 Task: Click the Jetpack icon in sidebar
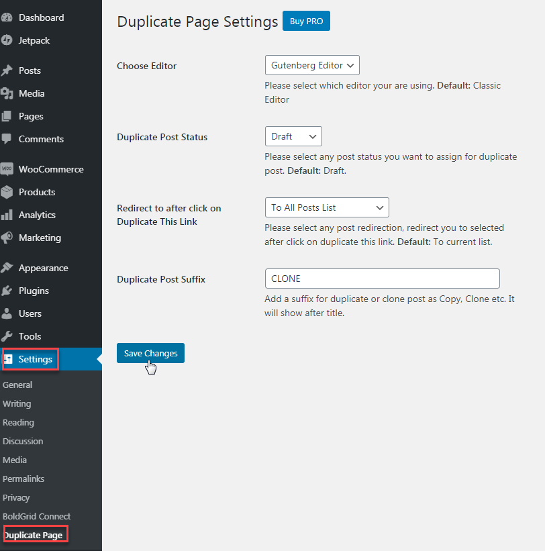click(x=7, y=40)
